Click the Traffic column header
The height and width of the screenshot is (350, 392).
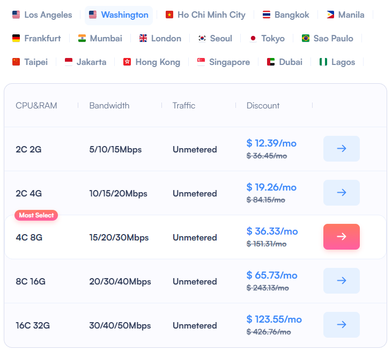point(184,106)
